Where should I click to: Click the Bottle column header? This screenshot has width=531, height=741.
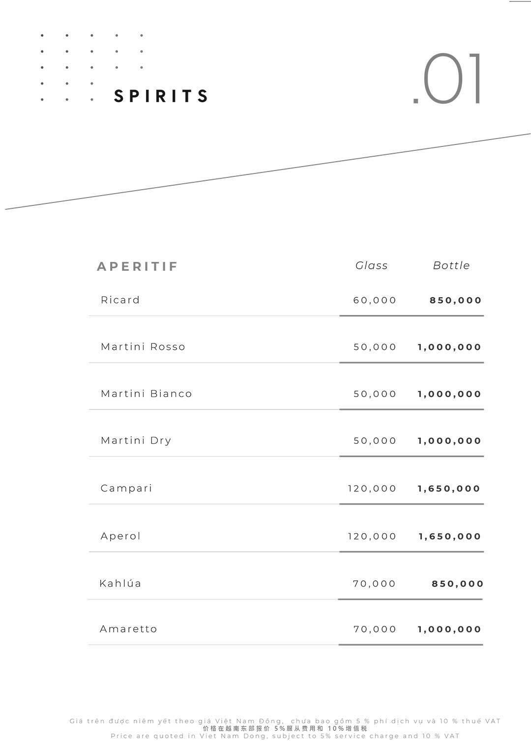(451, 265)
